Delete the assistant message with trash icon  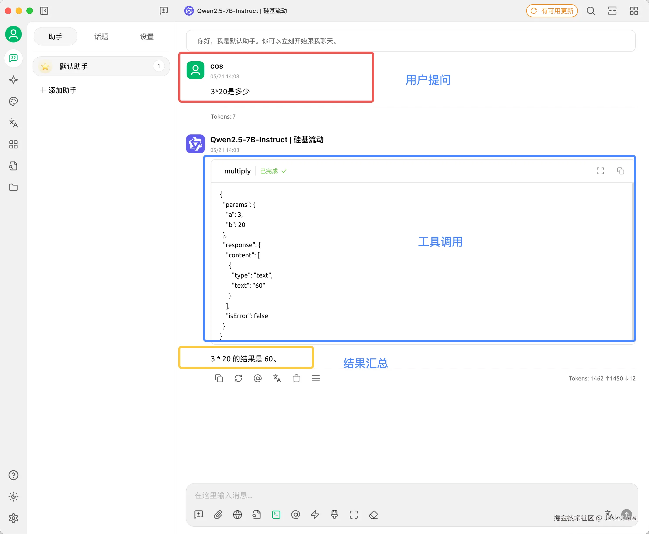296,378
